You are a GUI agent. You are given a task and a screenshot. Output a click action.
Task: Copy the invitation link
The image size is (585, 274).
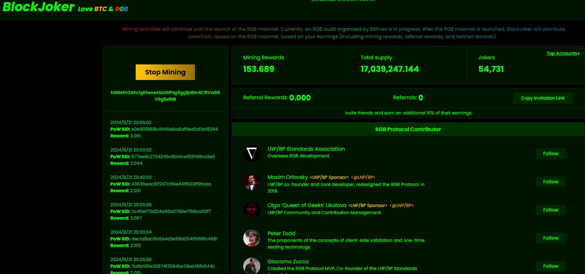point(543,98)
